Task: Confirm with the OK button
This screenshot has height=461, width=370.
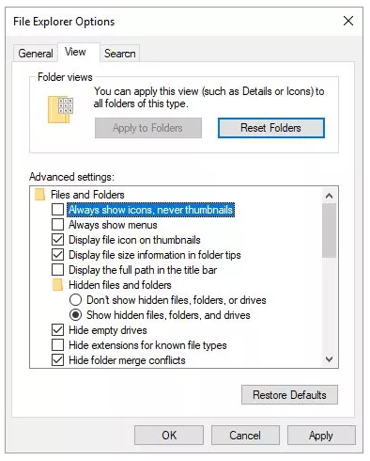Action: tap(169, 436)
